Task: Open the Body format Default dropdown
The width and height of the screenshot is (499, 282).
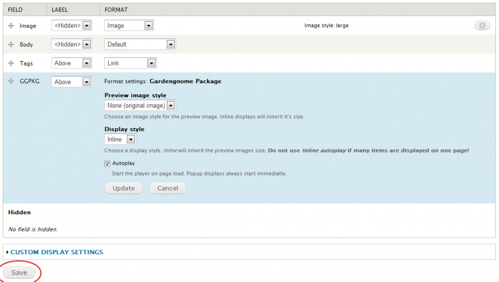Action: click(x=140, y=44)
